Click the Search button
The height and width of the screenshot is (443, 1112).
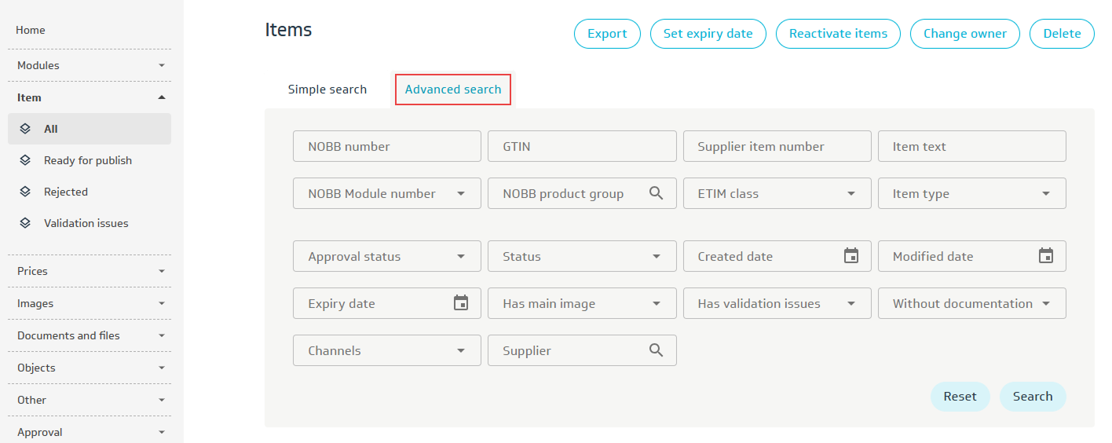1032,397
